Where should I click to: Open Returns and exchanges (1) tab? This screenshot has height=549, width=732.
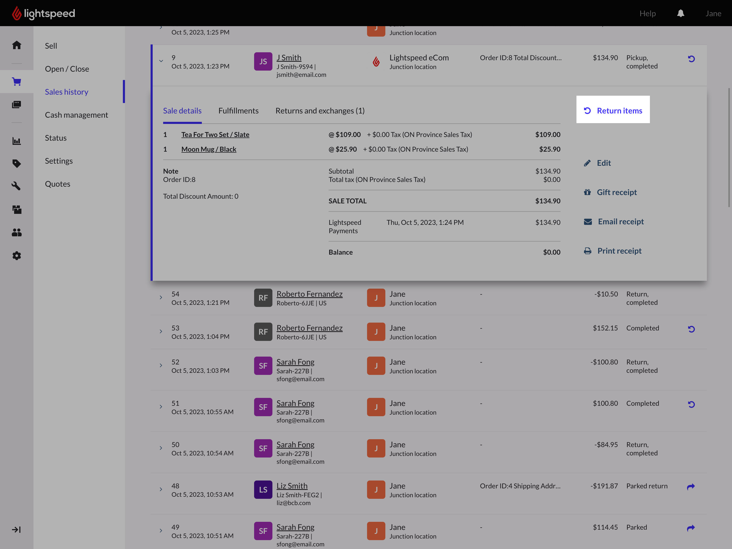320,111
